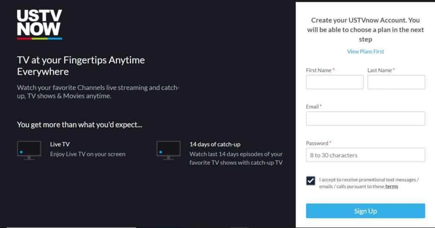
Task: Select the Email input field
Action: 365,118
